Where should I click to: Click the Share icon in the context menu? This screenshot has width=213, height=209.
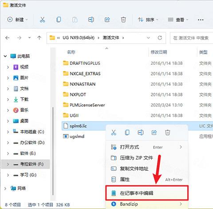coord(154,132)
